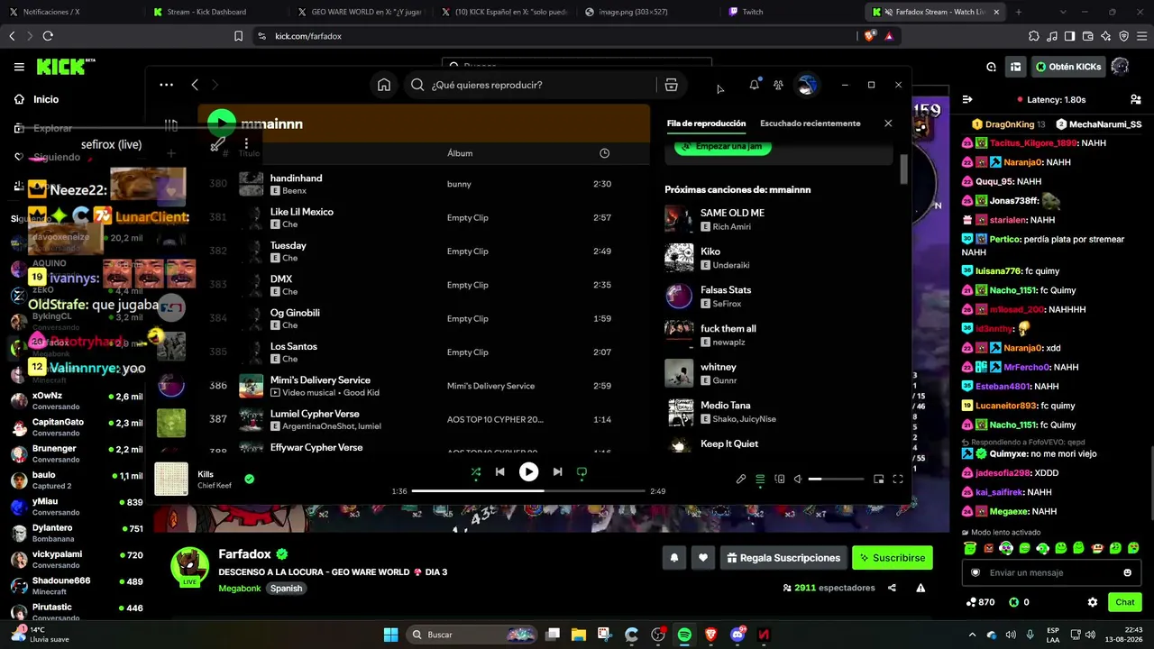Click Regala Suscripciones button

coord(783,558)
